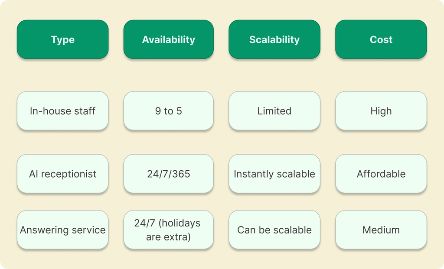Click the word Cost in header
Viewport: 444px width, 269px height.
point(381,39)
